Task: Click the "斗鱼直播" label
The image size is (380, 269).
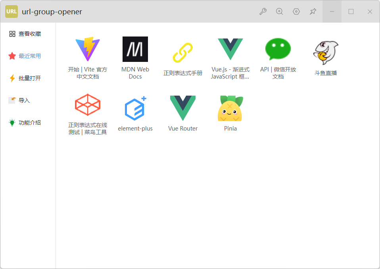Action: point(326,73)
